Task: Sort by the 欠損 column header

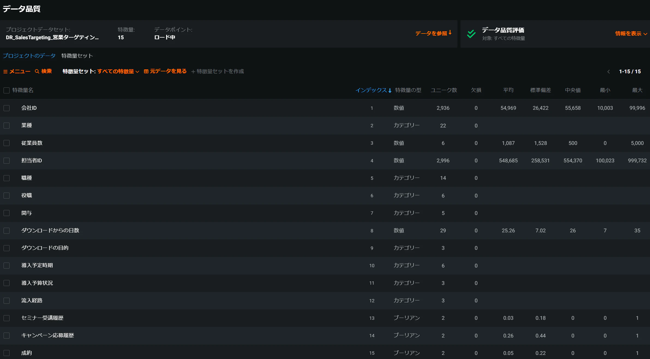Action: (476, 90)
